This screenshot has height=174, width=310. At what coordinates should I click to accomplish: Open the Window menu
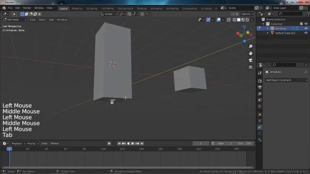coord(39,8)
